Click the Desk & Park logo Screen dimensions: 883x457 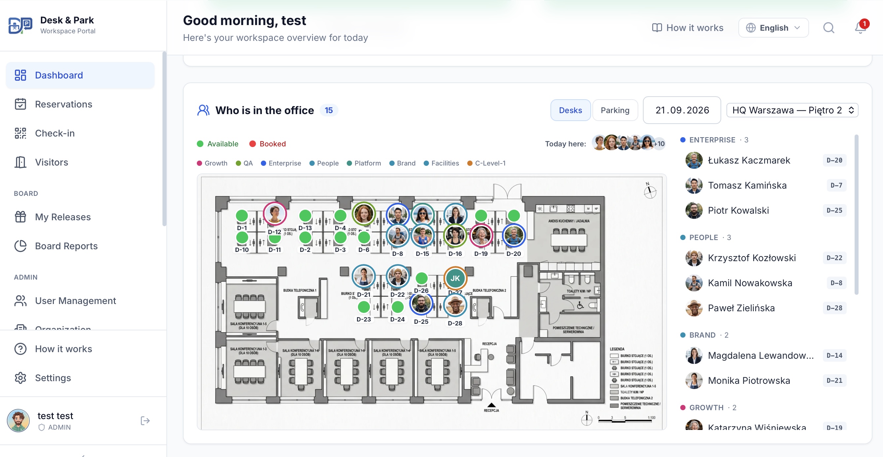(x=20, y=25)
